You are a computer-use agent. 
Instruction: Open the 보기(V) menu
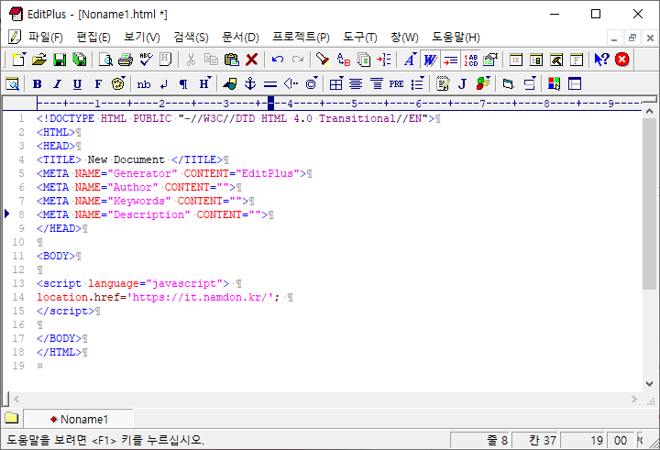tap(142, 38)
